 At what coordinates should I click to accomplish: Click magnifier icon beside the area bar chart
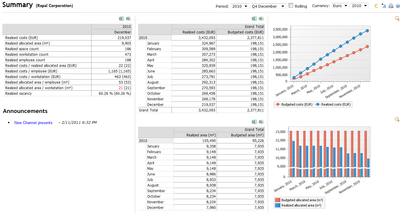(397, 119)
